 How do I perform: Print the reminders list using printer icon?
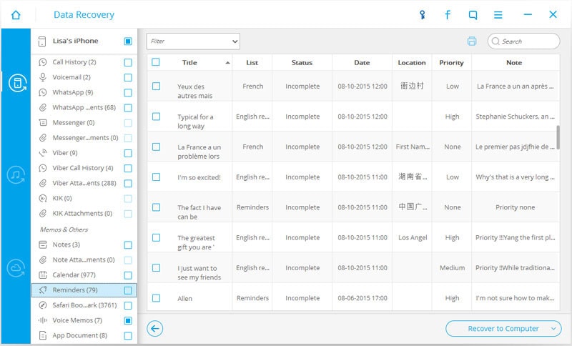pos(472,41)
